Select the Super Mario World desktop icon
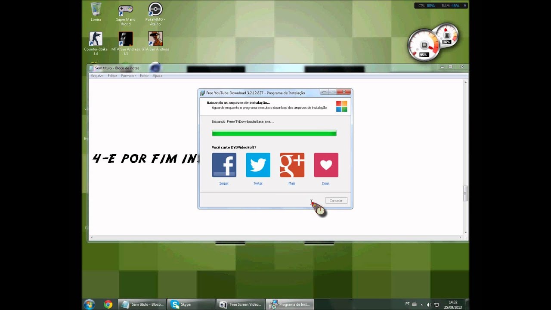The image size is (551, 310). click(x=126, y=14)
